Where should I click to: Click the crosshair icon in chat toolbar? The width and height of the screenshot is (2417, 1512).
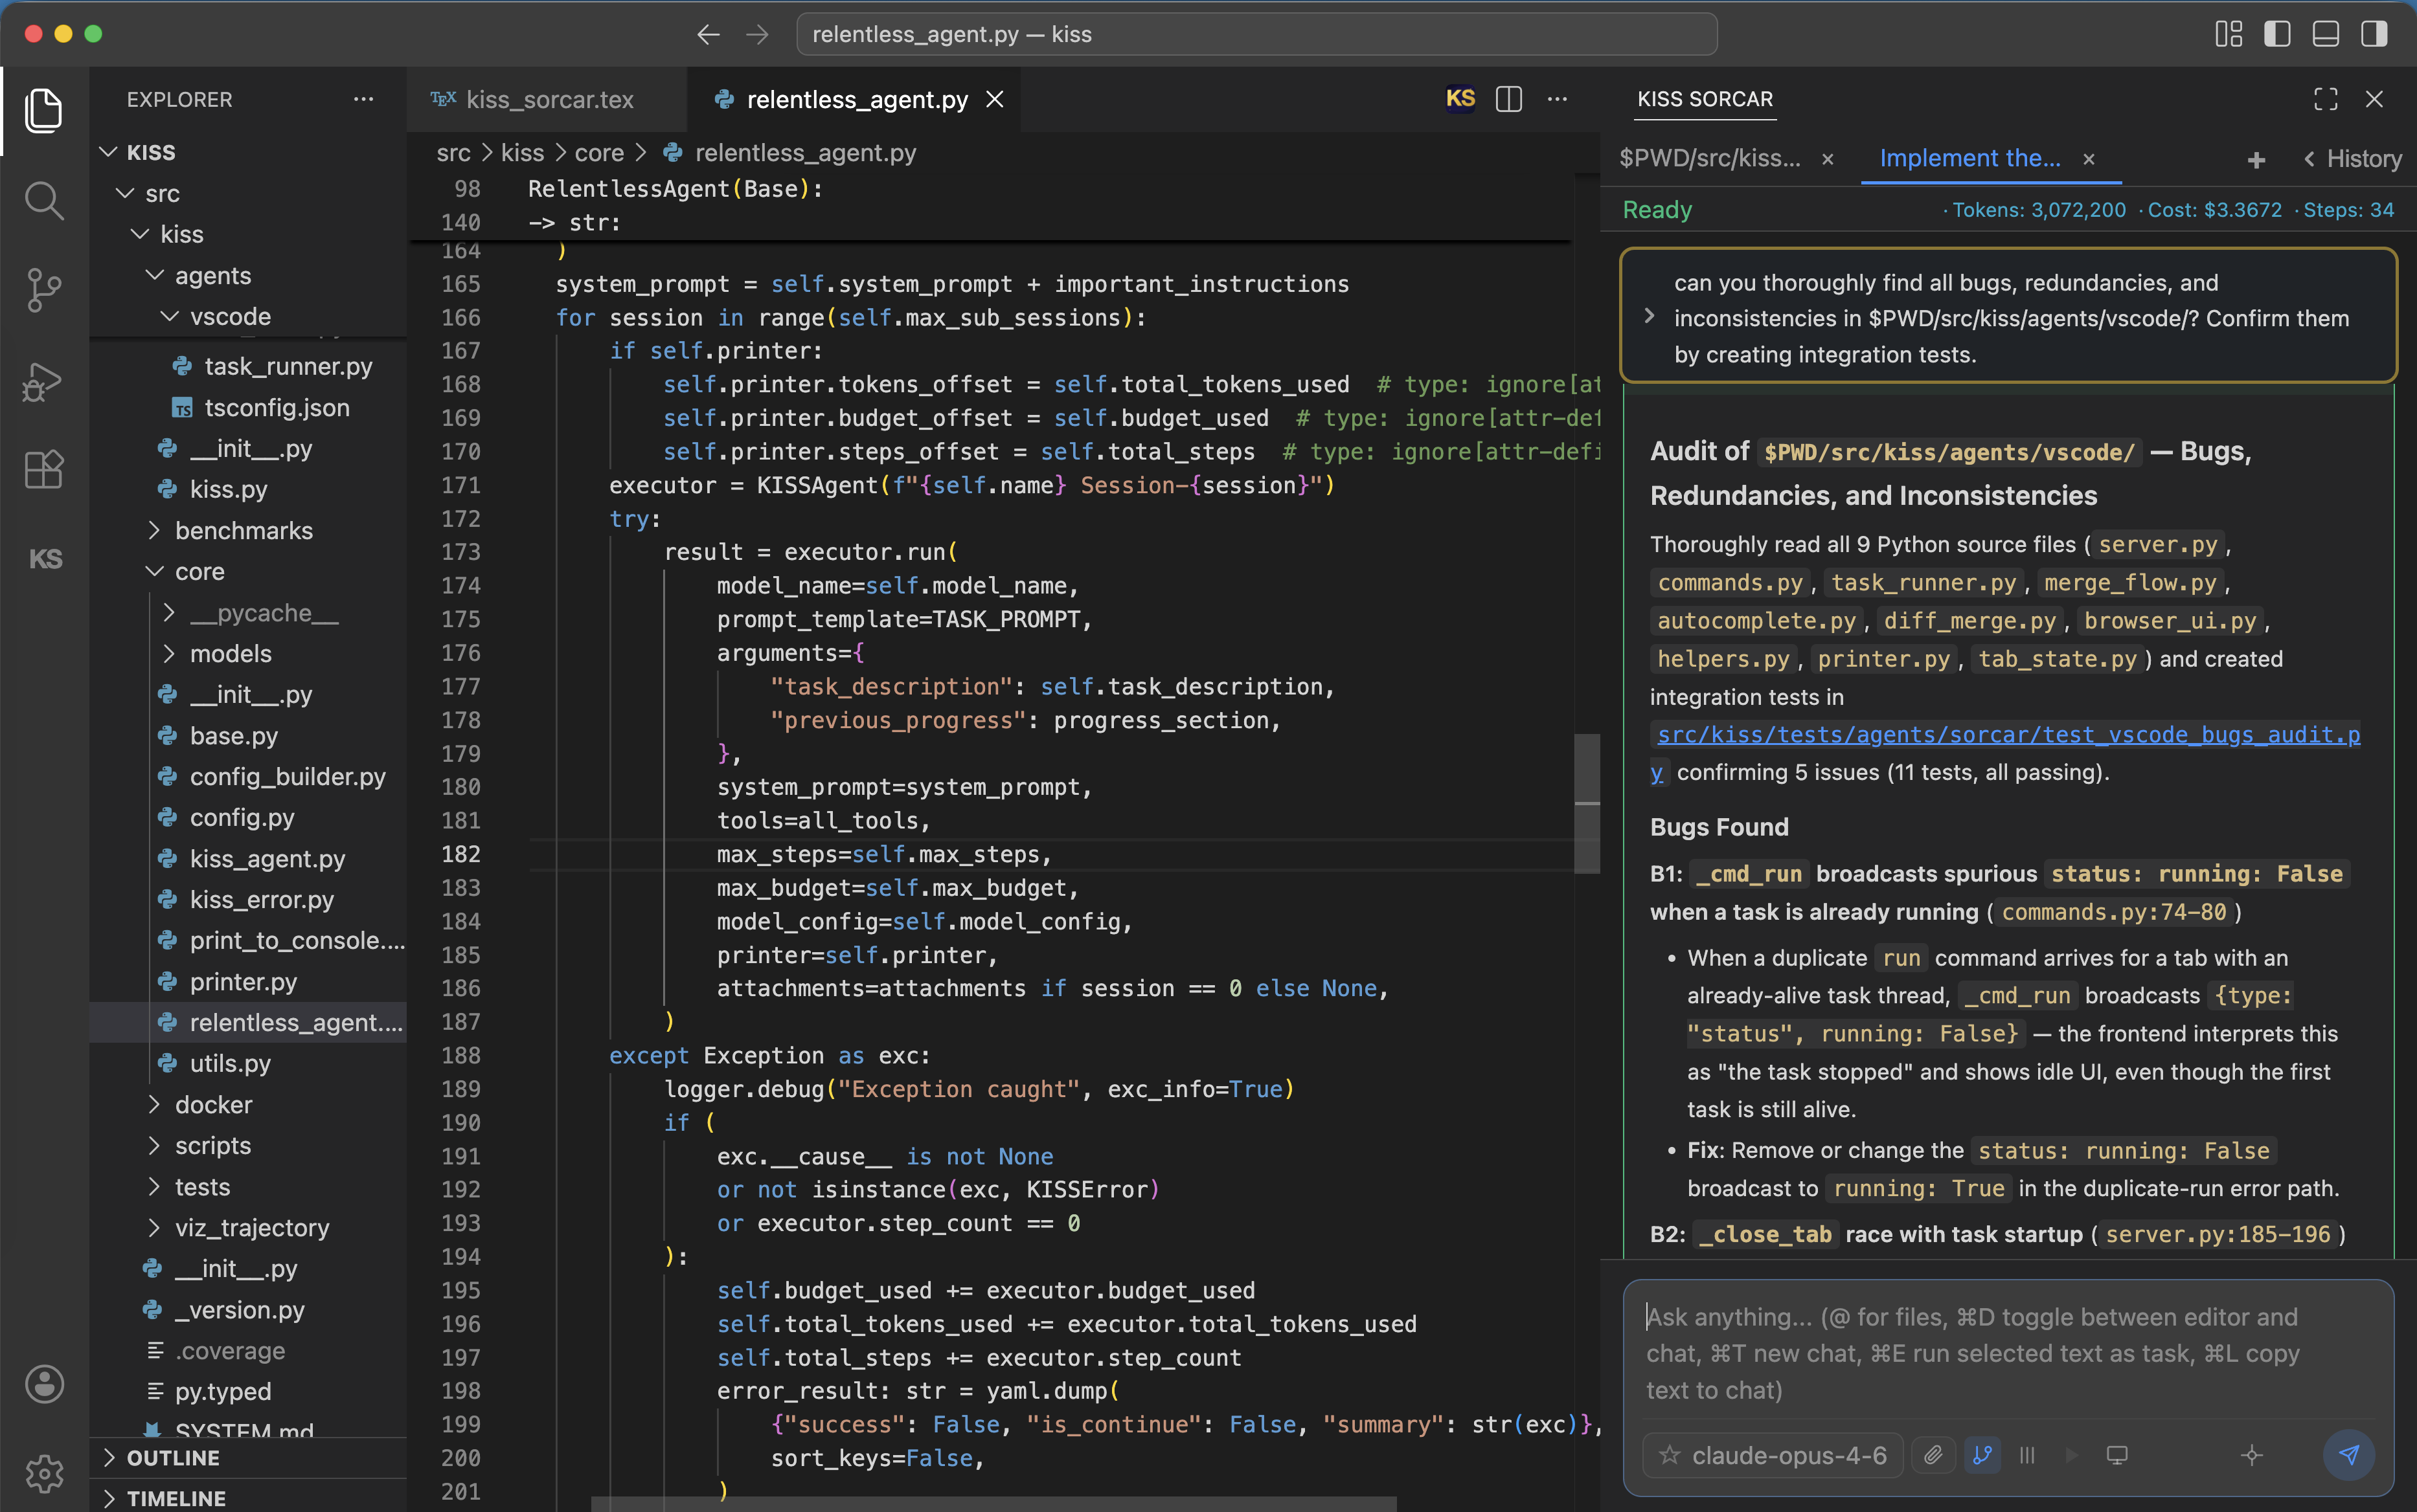[x=2252, y=1455]
